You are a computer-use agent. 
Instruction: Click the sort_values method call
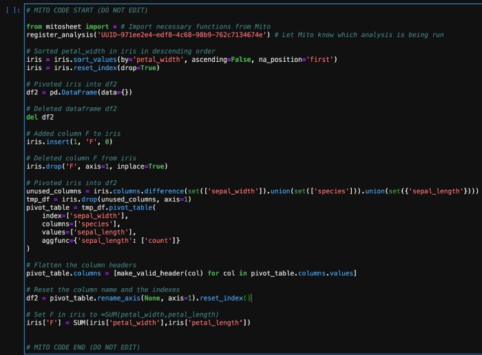95,59
